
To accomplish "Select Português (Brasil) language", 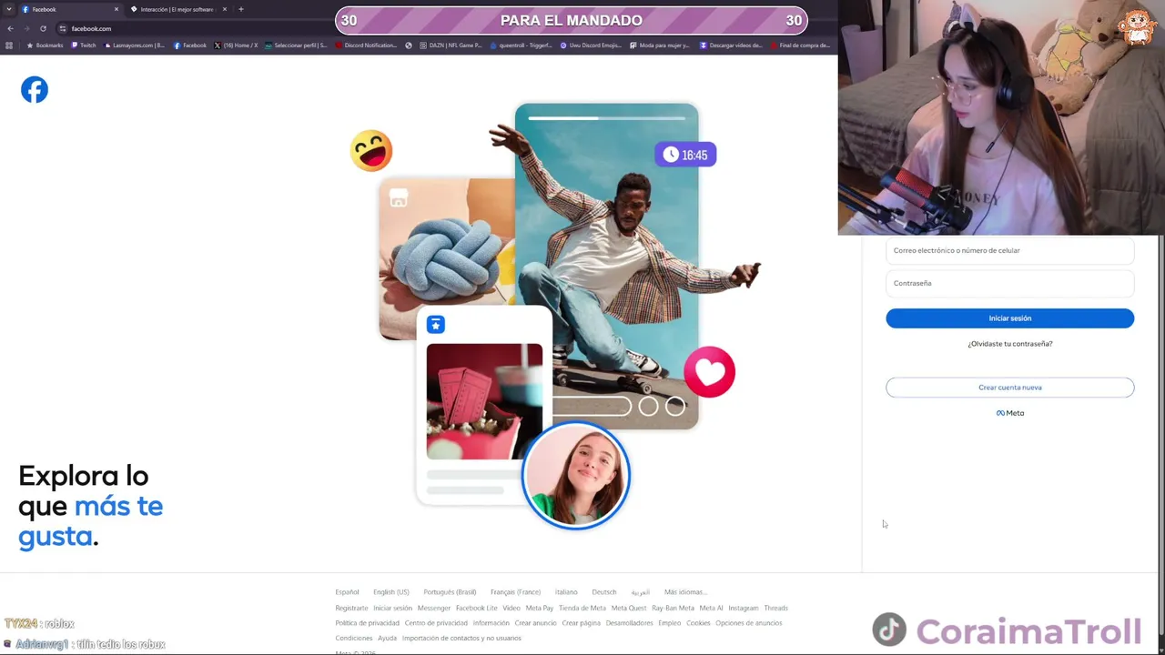I will pyautogui.click(x=450, y=592).
